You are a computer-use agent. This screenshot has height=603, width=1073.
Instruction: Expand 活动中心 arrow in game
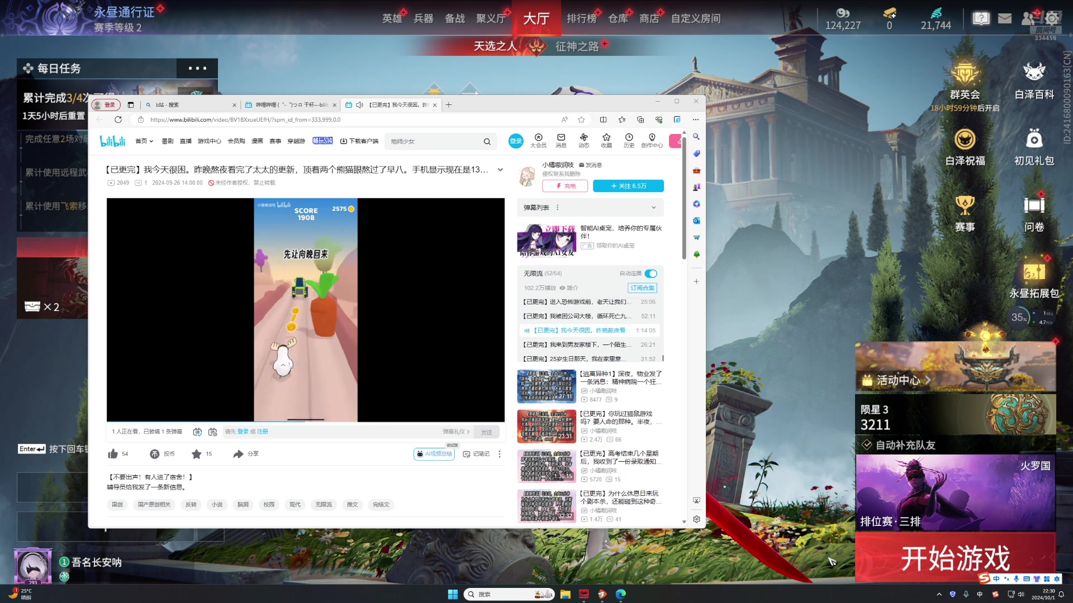click(928, 380)
